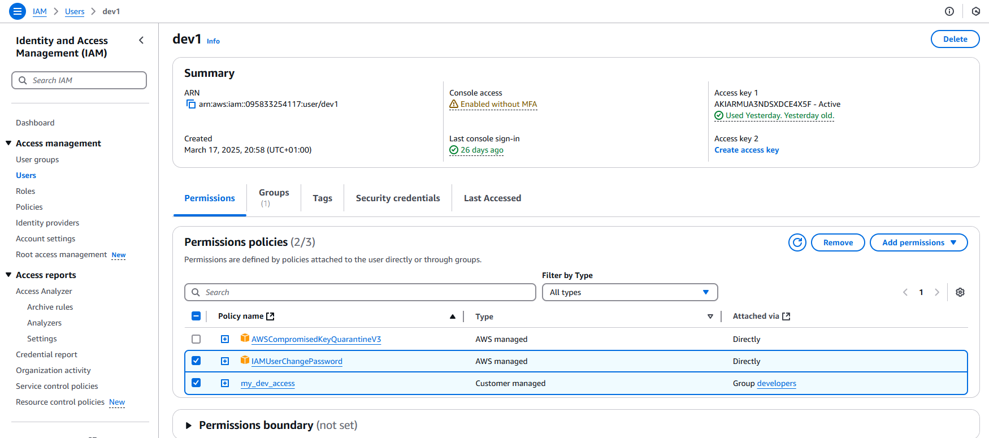Viewport: 989px width, 438px height.
Task: Toggle the select-all policies checkbox
Action: tap(196, 316)
